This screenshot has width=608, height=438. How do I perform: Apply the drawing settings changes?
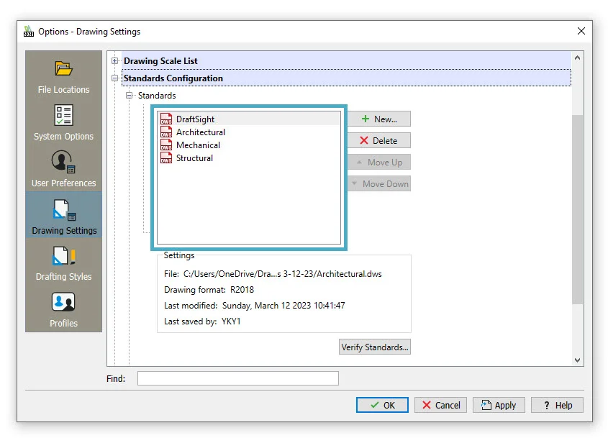click(499, 405)
